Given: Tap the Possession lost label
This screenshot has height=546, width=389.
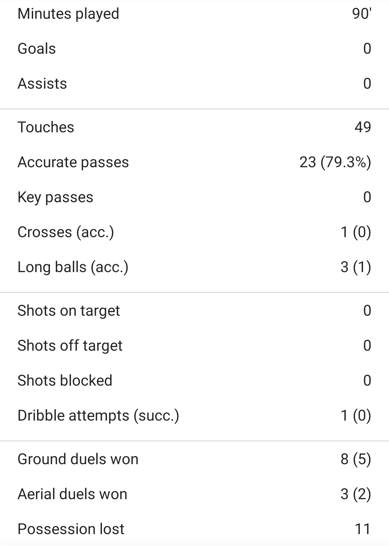Looking at the screenshot, I should (x=71, y=529).
